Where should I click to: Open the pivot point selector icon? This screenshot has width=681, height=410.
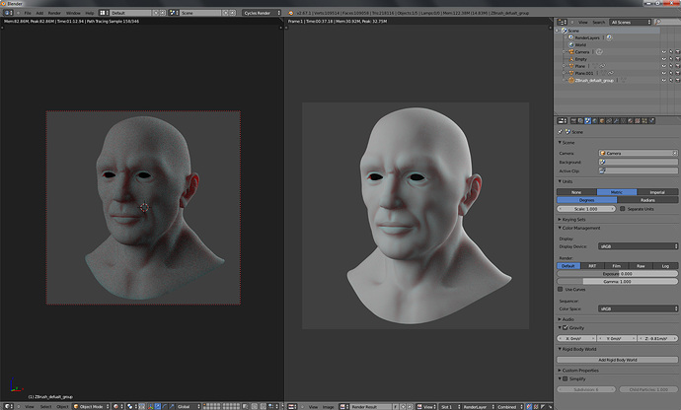pos(130,406)
